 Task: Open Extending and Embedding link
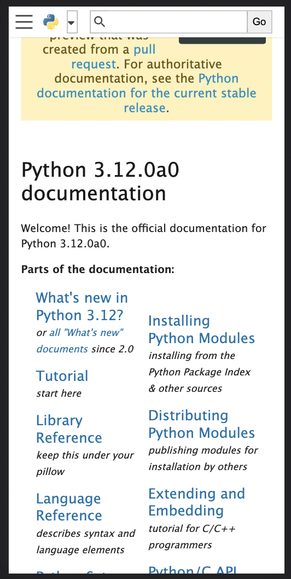click(197, 502)
